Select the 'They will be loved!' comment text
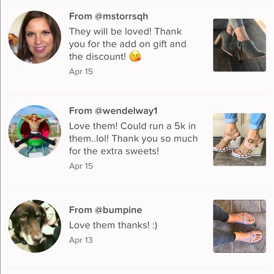Image resolution: width=274 pixels, height=274 pixels. [128, 44]
